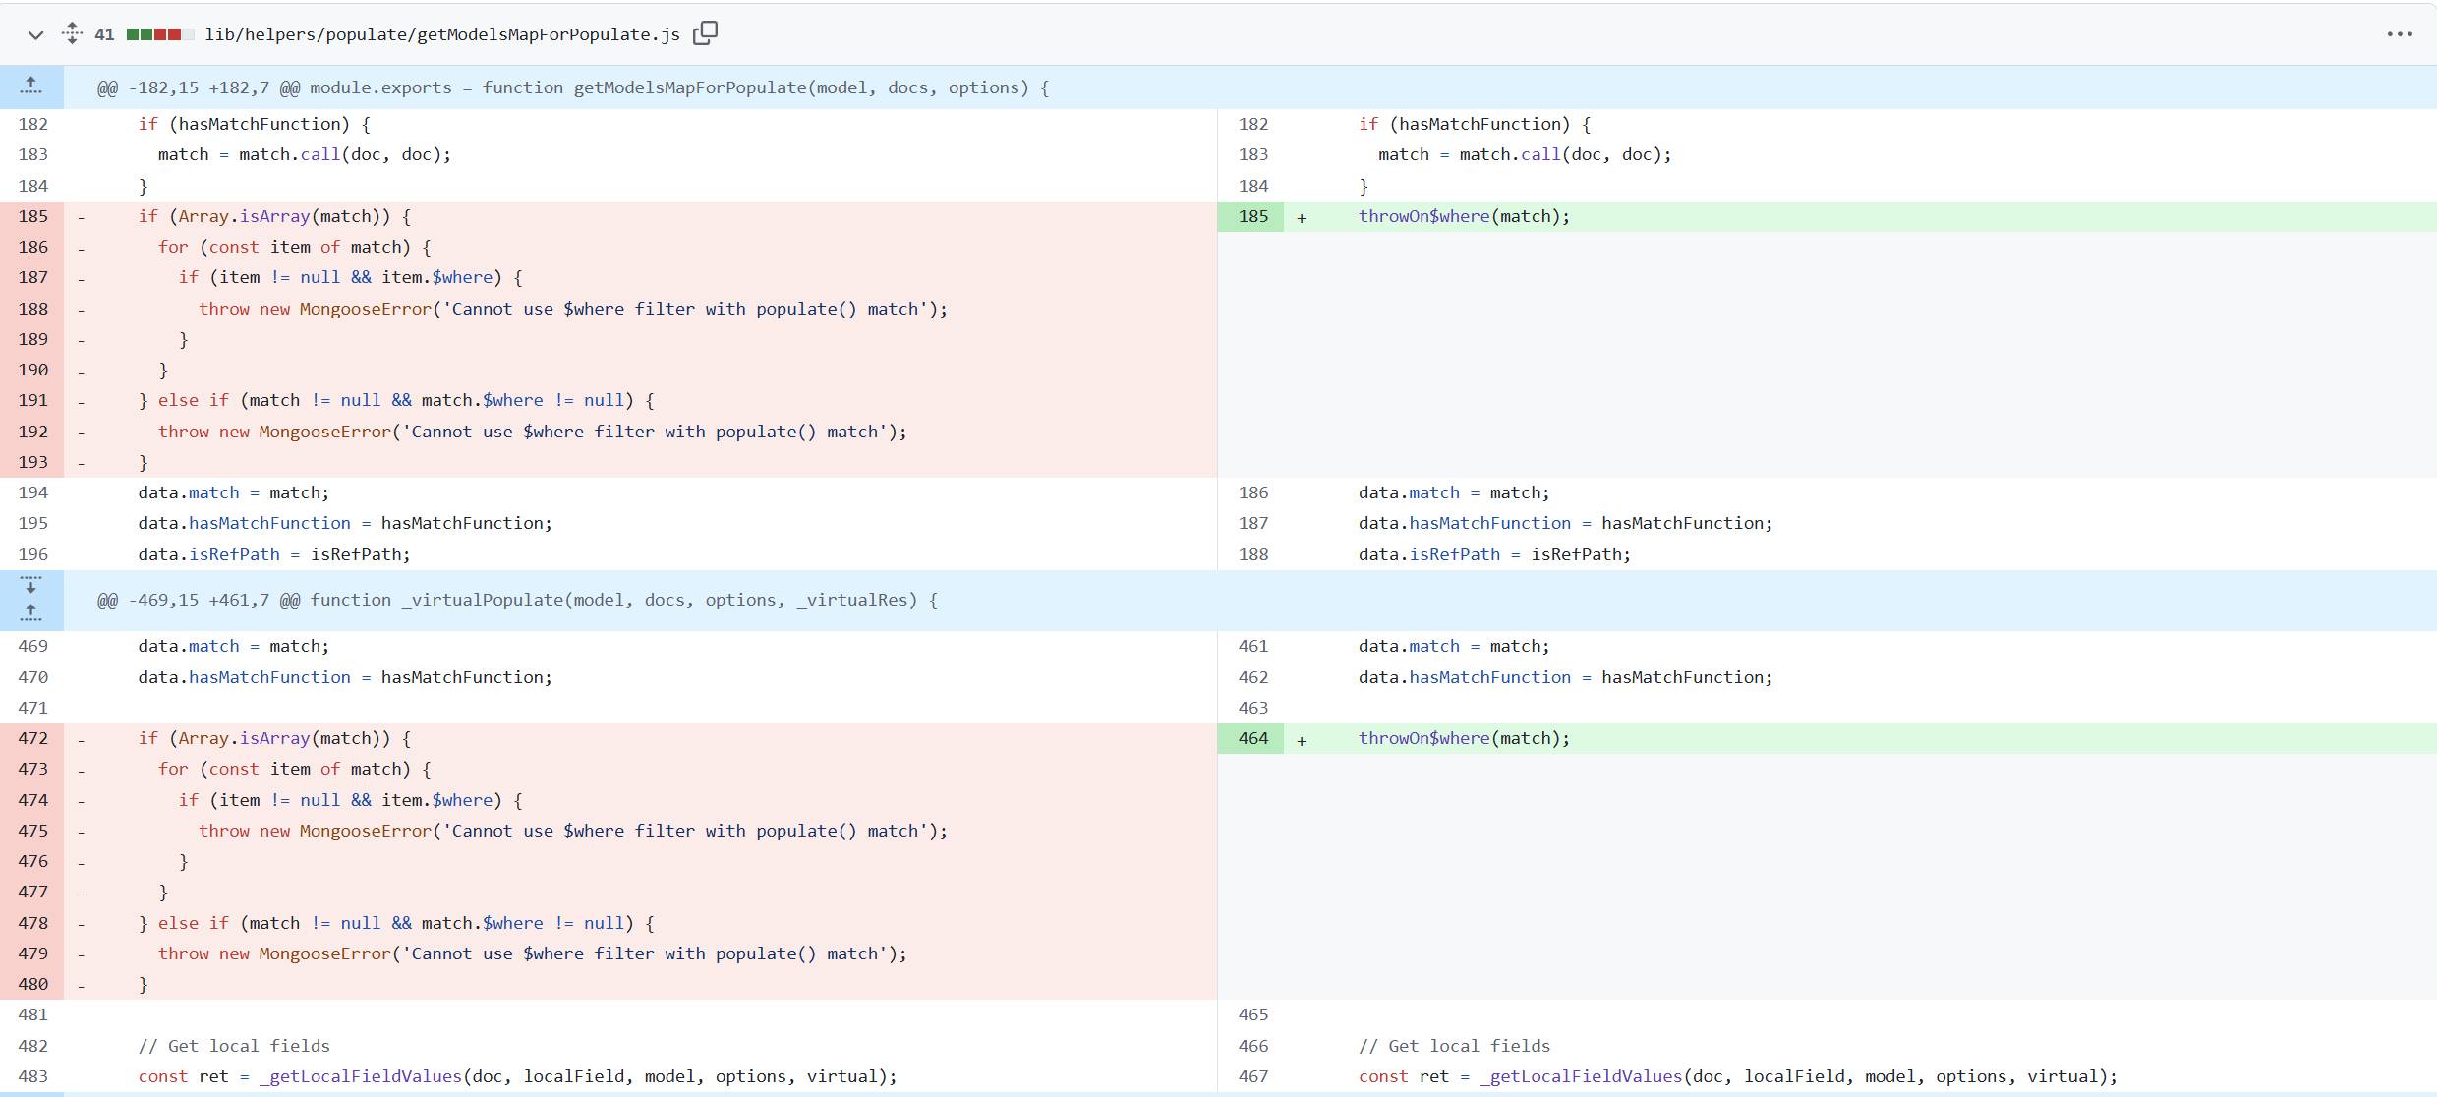Expand all lines icon beside 41
This screenshot has height=1097, width=2437.
point(72,33)
